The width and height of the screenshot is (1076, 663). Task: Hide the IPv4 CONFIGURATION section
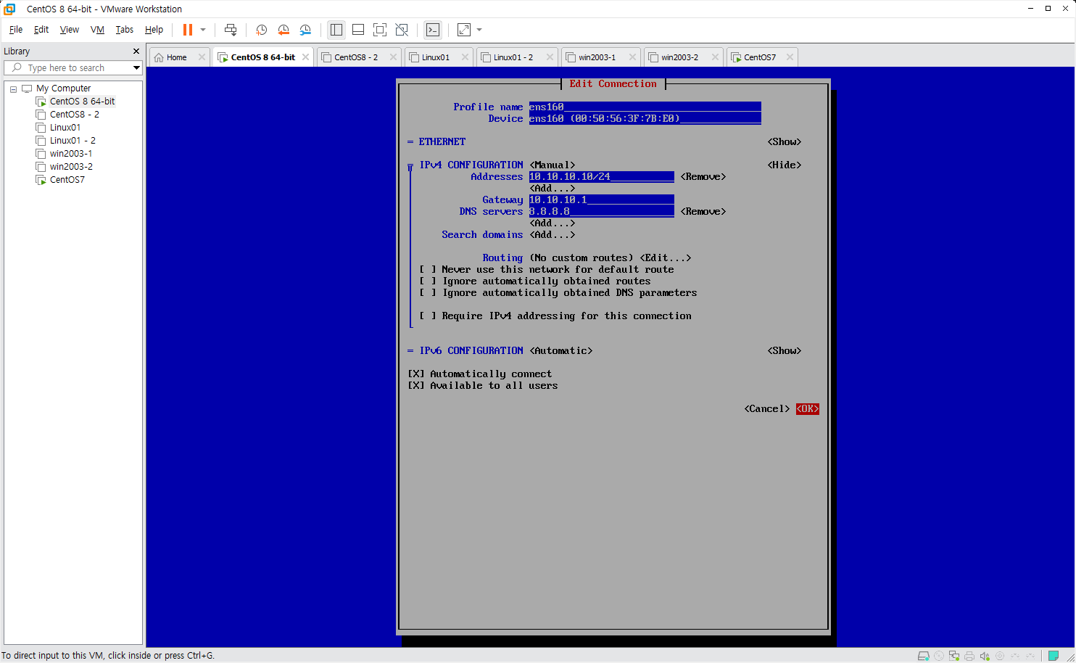point(785,165)
